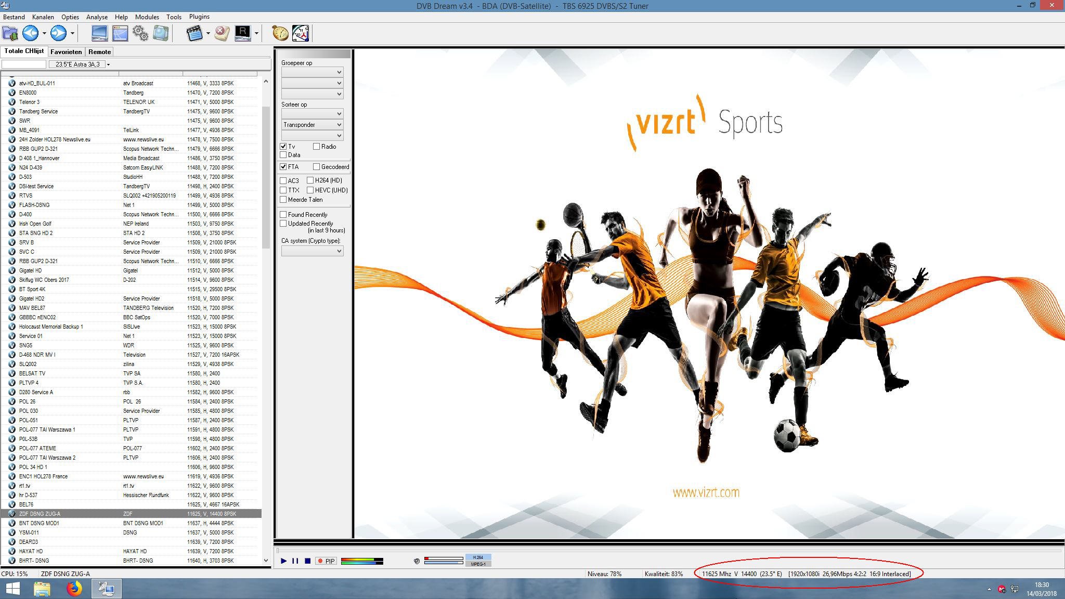Screen dimensions: 1065x599
Task: Click the glass cube toolbar icon
Action: [161, 33]
